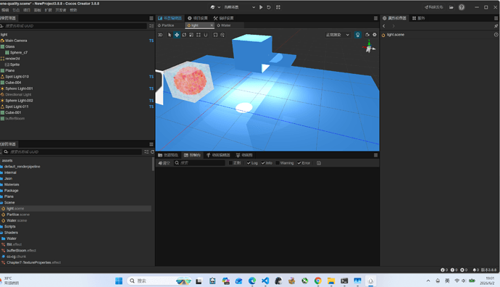Click the orientation axis gizmo
Viewport: 500px width, 287px height.
tap(369, 47)
